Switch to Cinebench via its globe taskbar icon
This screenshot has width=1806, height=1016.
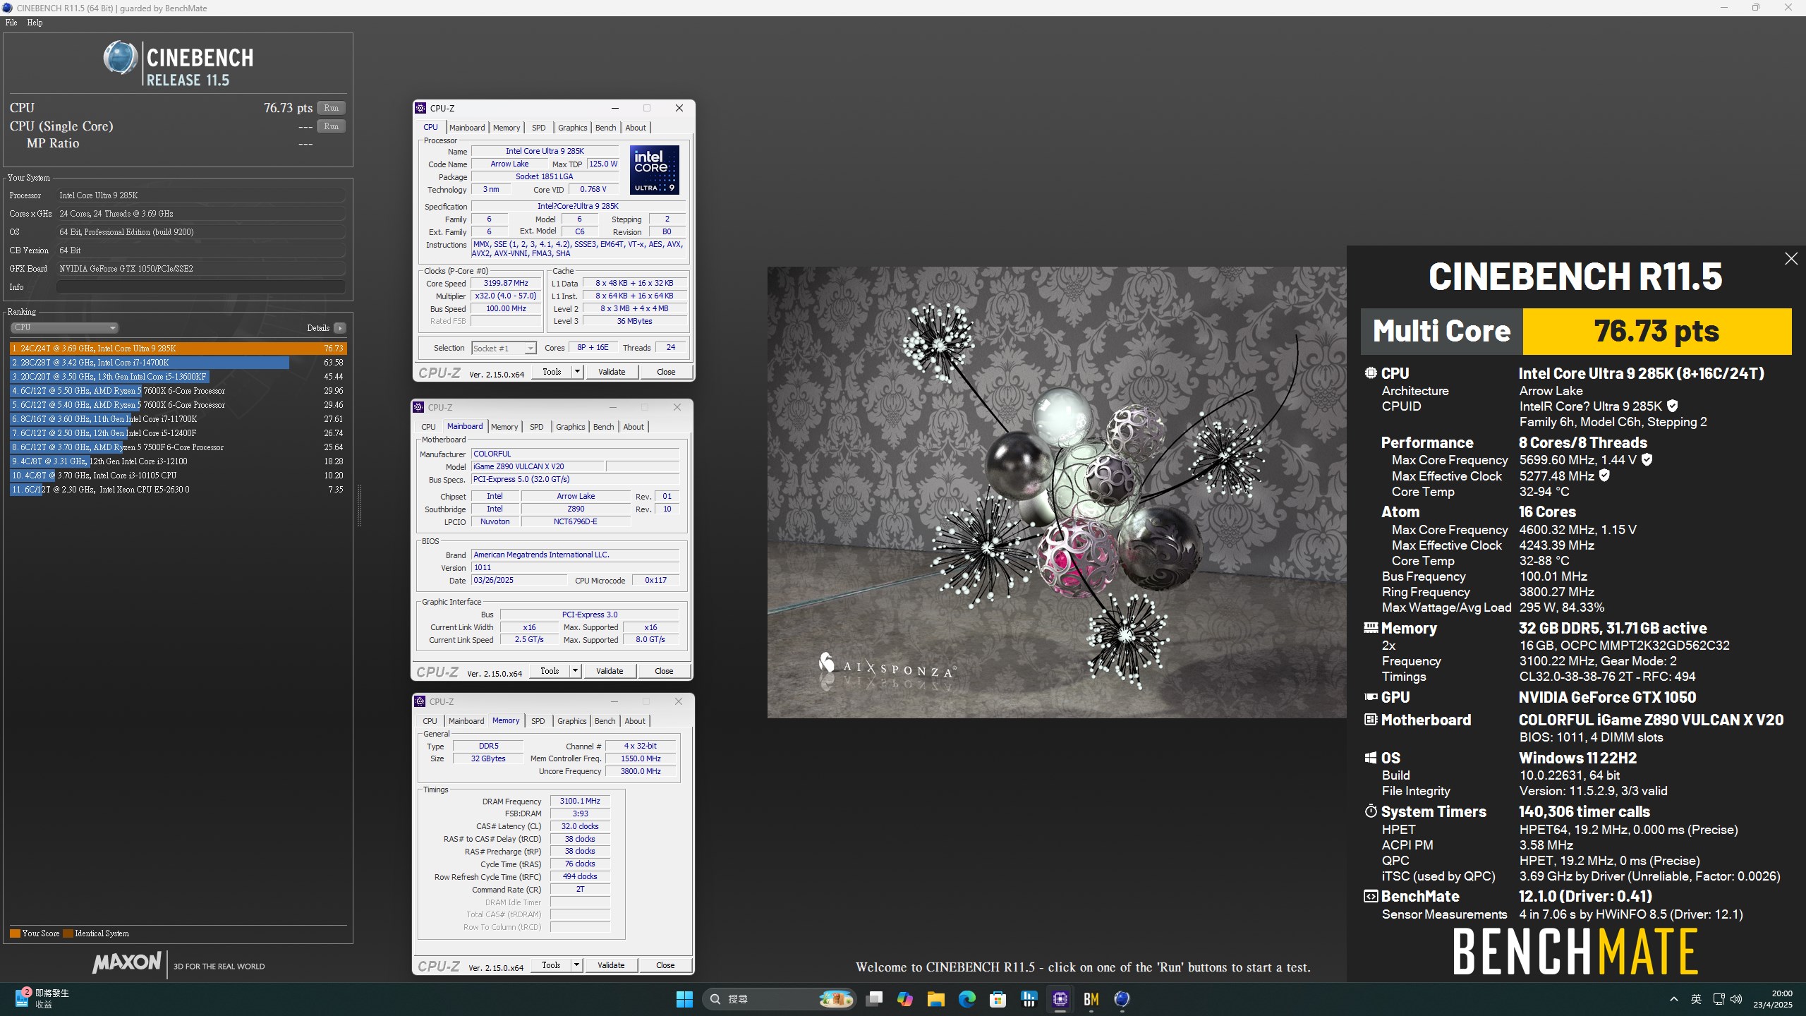point(1122,999)
